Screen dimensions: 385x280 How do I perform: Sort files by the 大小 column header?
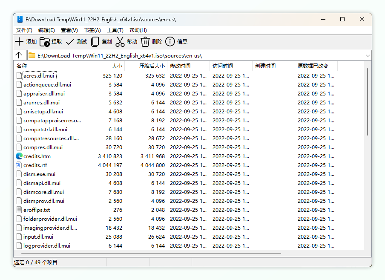click(x=117, y=66)
